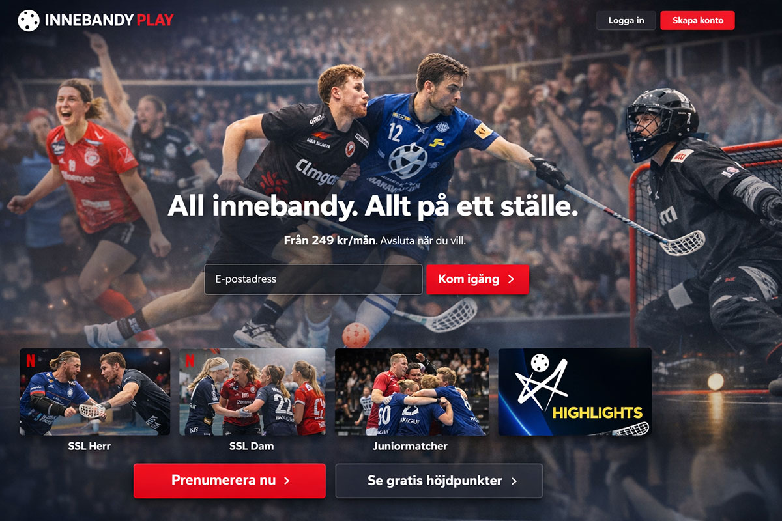The width and height of the screenshot is (782, 521).
Task: Focus the E-postadress input field
Action: [313, 279]
